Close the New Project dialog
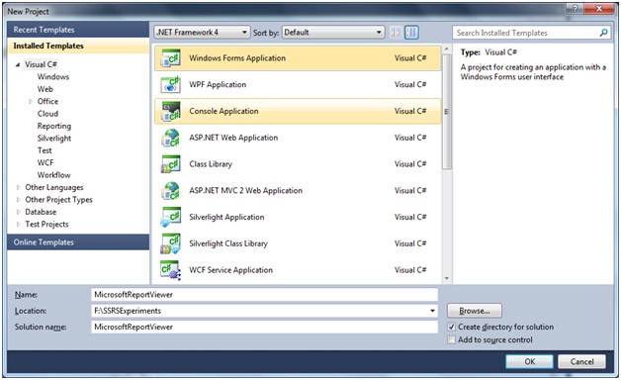This screenshot has width=621, height=380. (599, 8)
